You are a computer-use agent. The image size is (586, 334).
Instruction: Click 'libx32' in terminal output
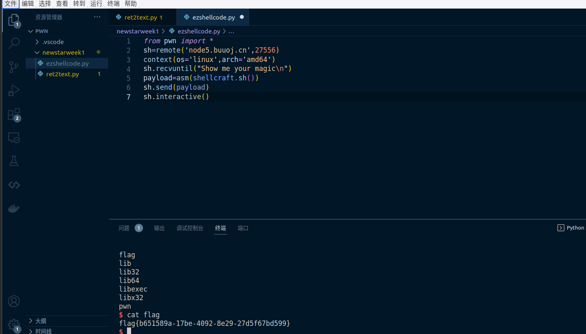tap(131, 298)
